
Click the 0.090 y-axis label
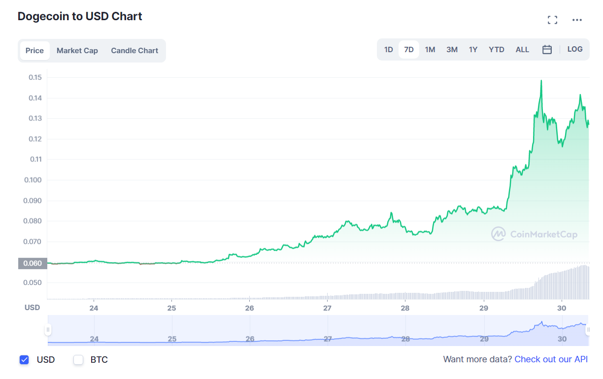point(33,200)
